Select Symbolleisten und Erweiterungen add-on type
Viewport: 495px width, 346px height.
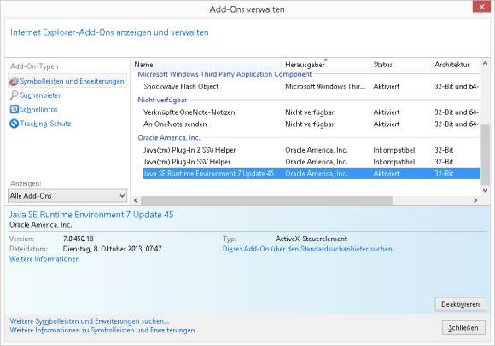pyautogui.click(x=67, y=81)
